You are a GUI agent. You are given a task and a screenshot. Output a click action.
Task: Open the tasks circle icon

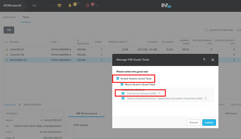point(87,6)
